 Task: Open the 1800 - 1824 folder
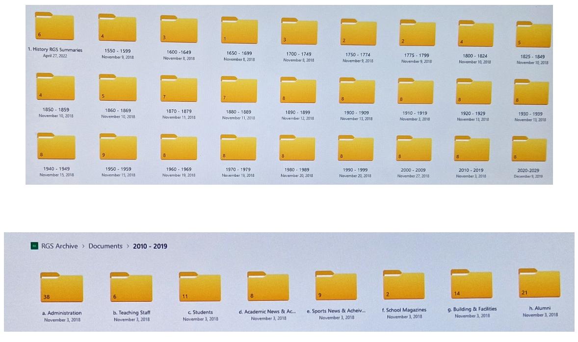click(x=476, y=33)
